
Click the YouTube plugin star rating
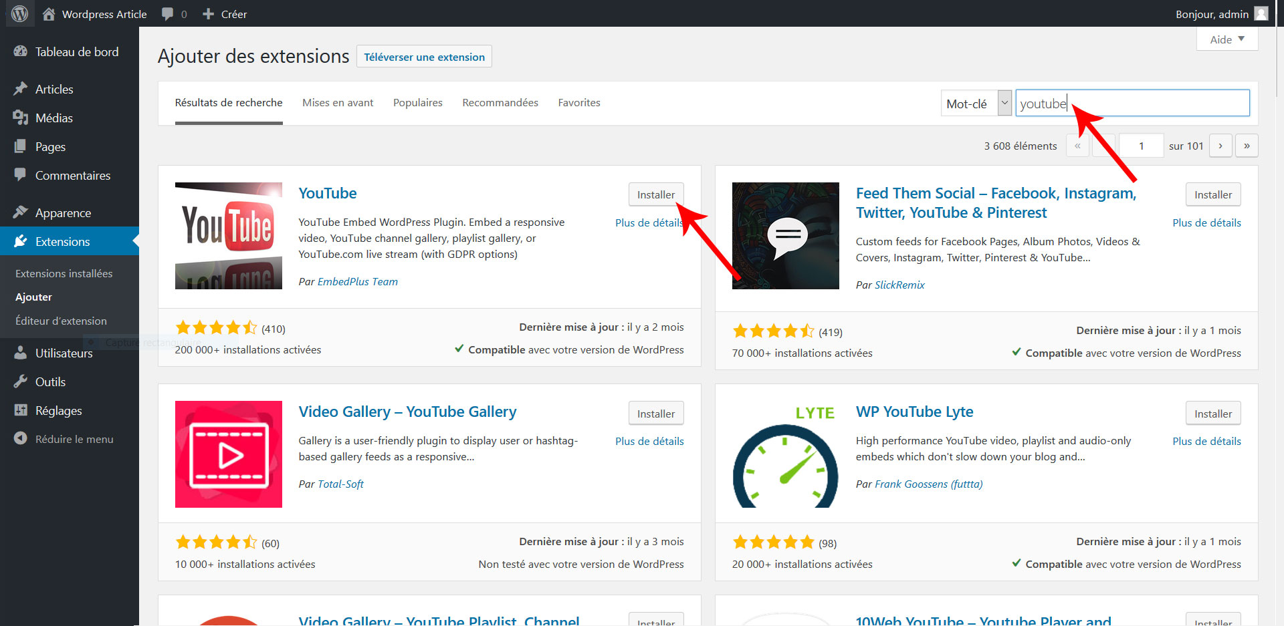216,327
